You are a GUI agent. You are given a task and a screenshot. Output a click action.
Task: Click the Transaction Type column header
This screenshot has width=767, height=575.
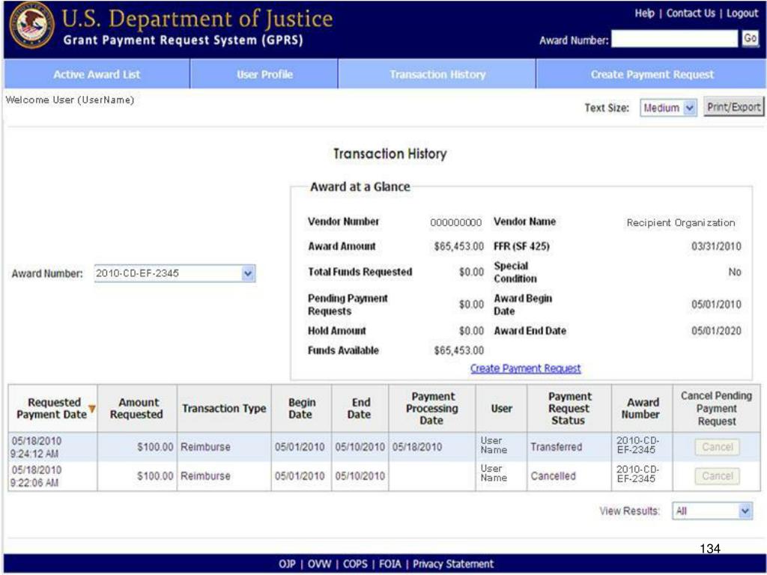click(224, 408)
